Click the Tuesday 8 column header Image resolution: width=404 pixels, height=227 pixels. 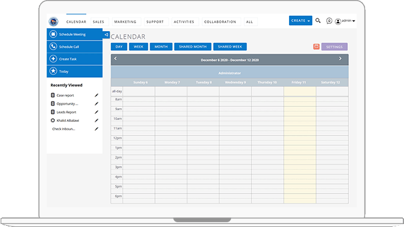coord(203,82)
